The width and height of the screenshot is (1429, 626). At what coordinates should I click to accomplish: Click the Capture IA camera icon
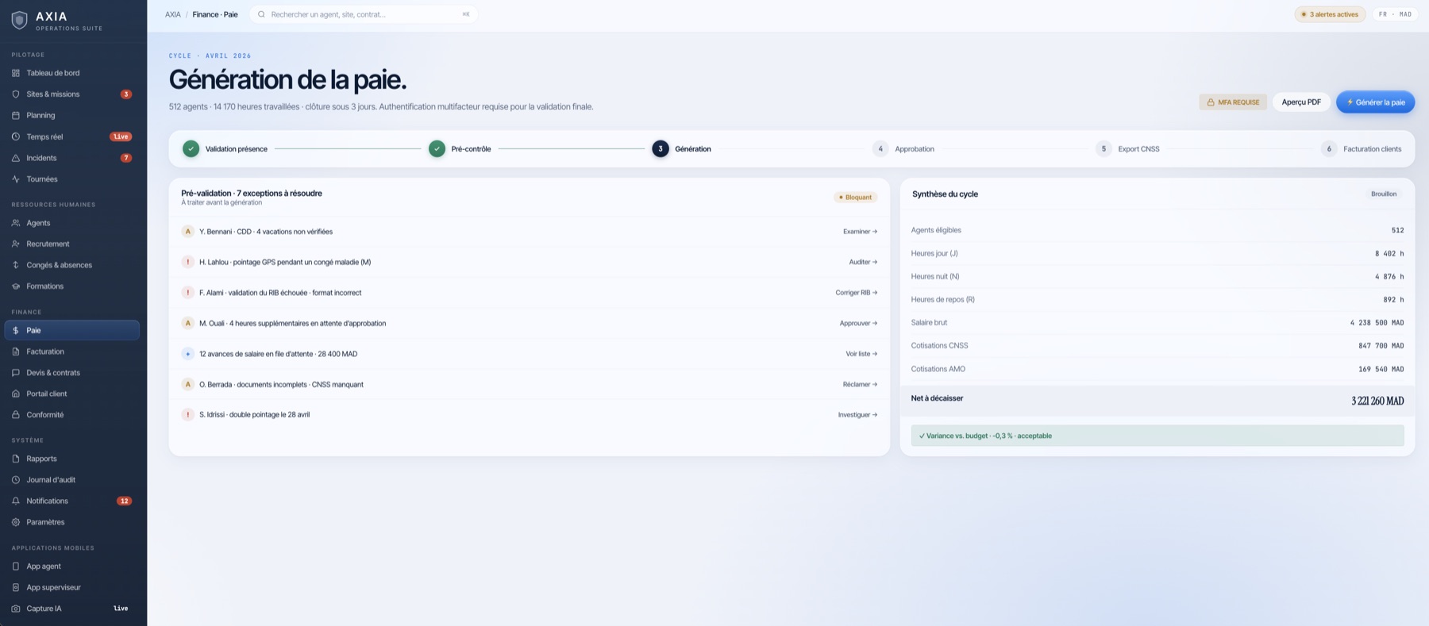[16, 609]
